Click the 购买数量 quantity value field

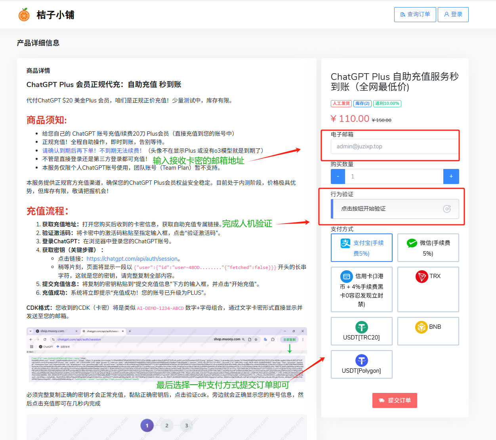394,176
